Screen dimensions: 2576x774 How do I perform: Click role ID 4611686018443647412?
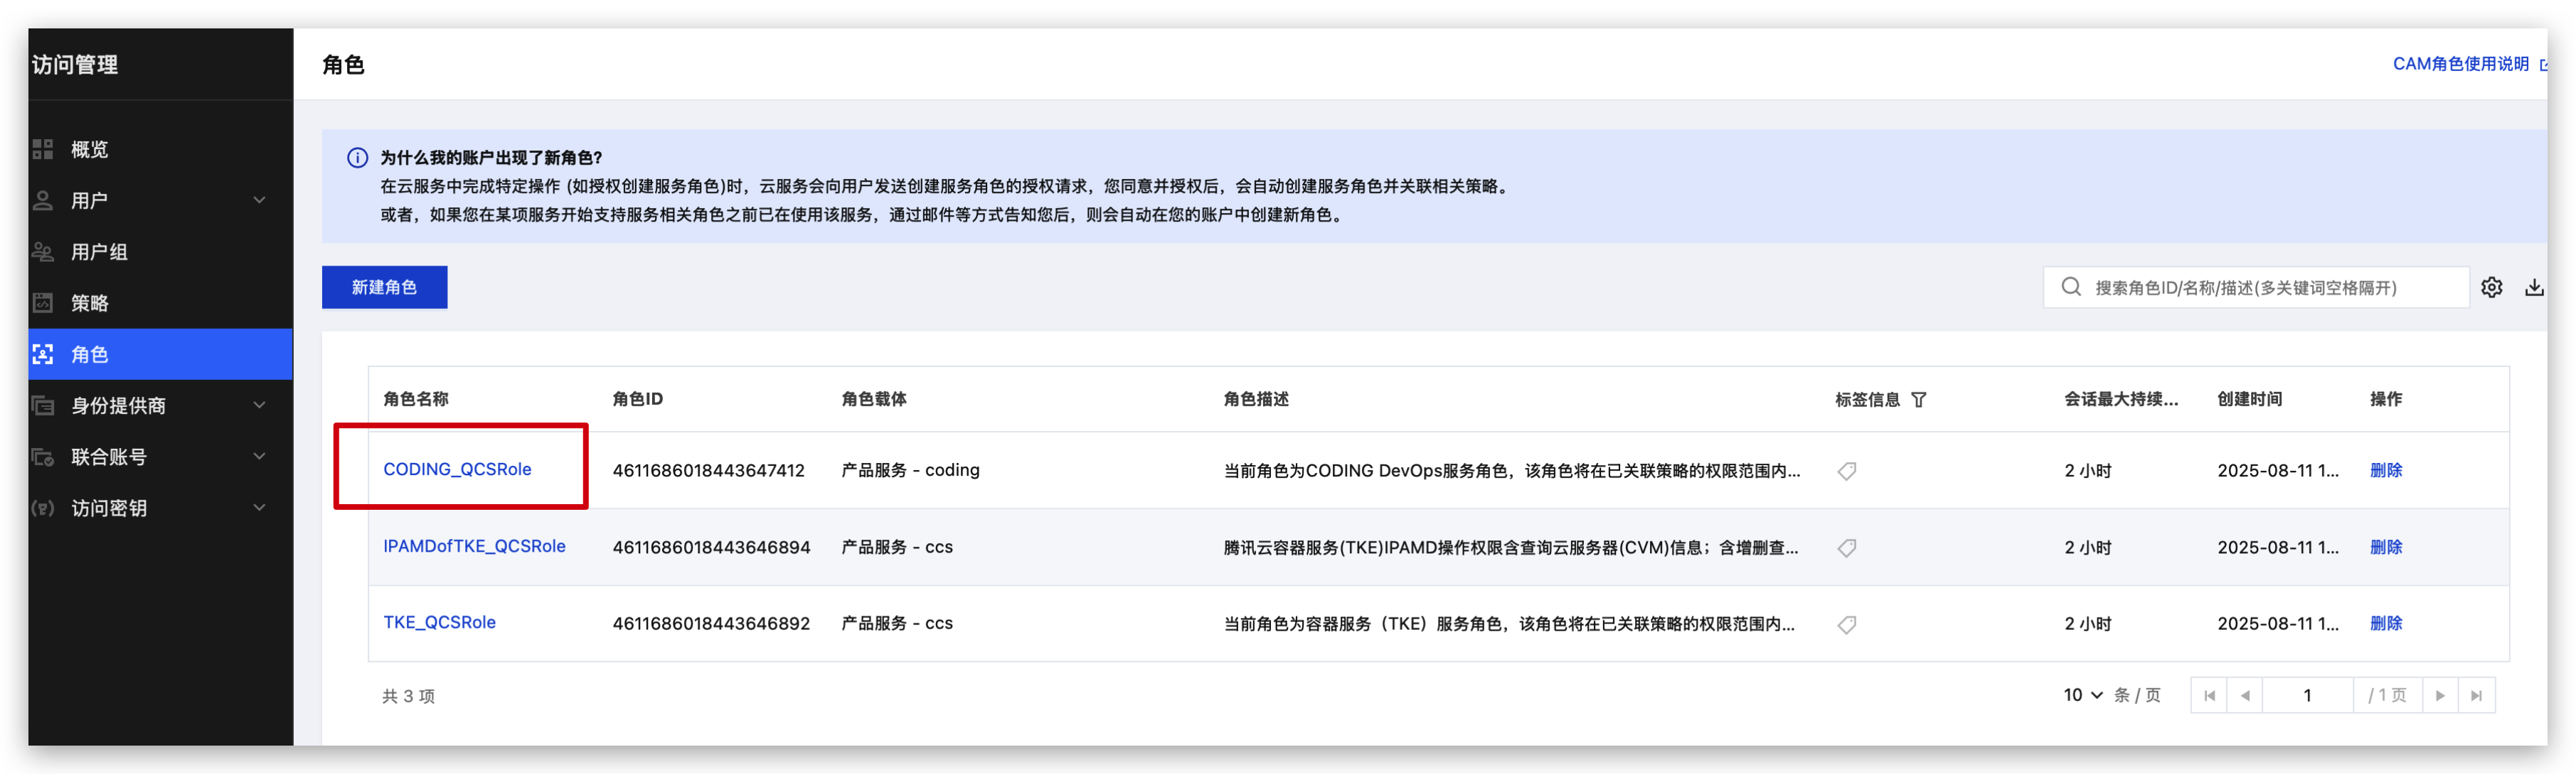click(x=708, y=470)
